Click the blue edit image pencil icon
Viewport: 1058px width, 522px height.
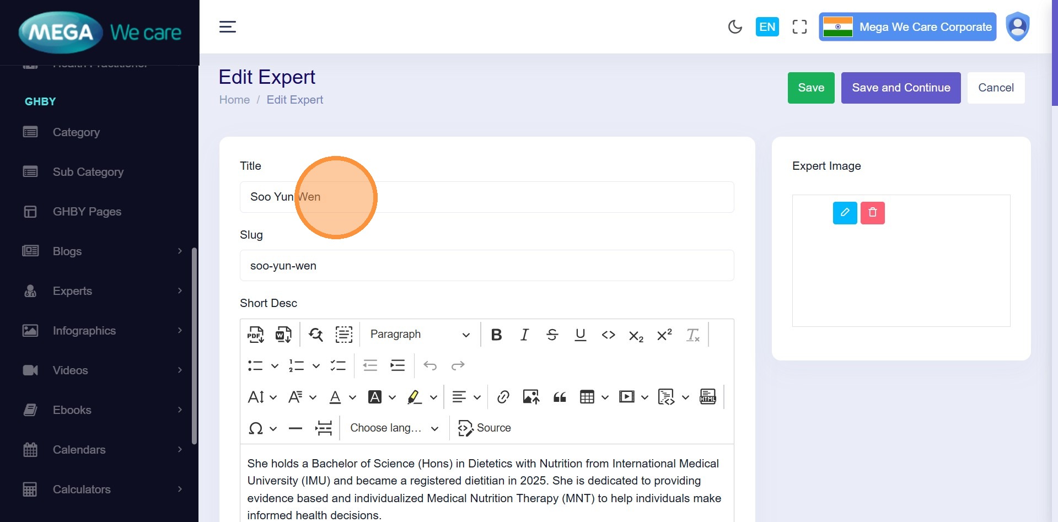click(x=845, y=213)
